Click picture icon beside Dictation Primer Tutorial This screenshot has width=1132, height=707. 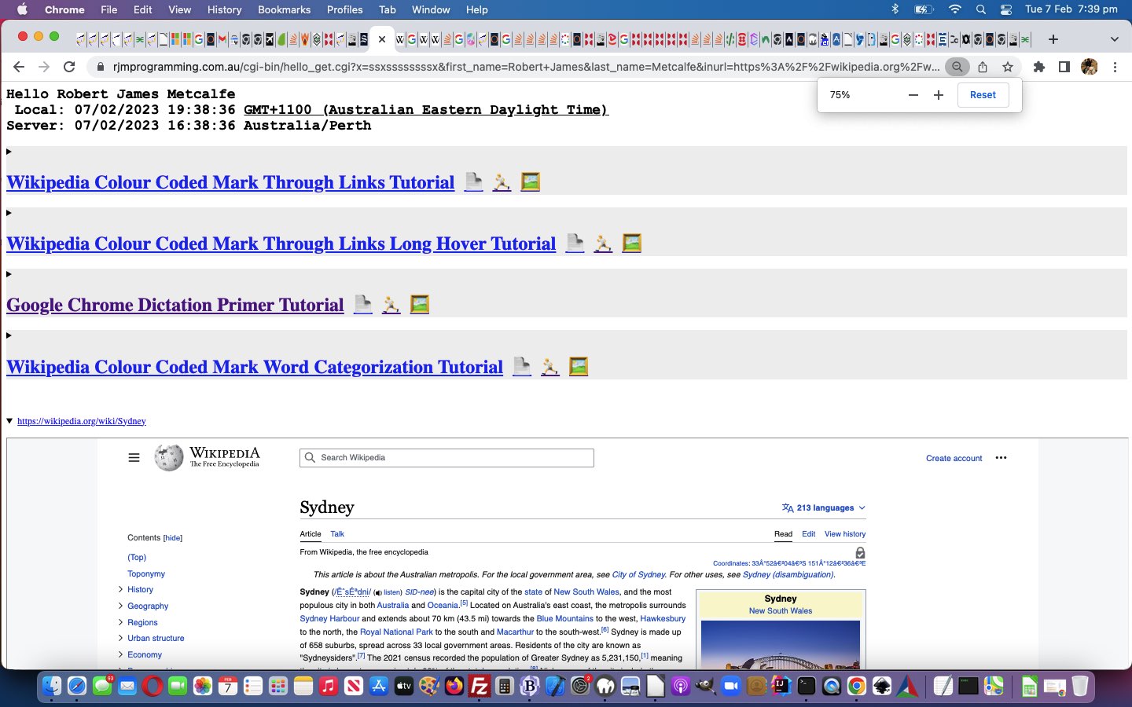420,304
